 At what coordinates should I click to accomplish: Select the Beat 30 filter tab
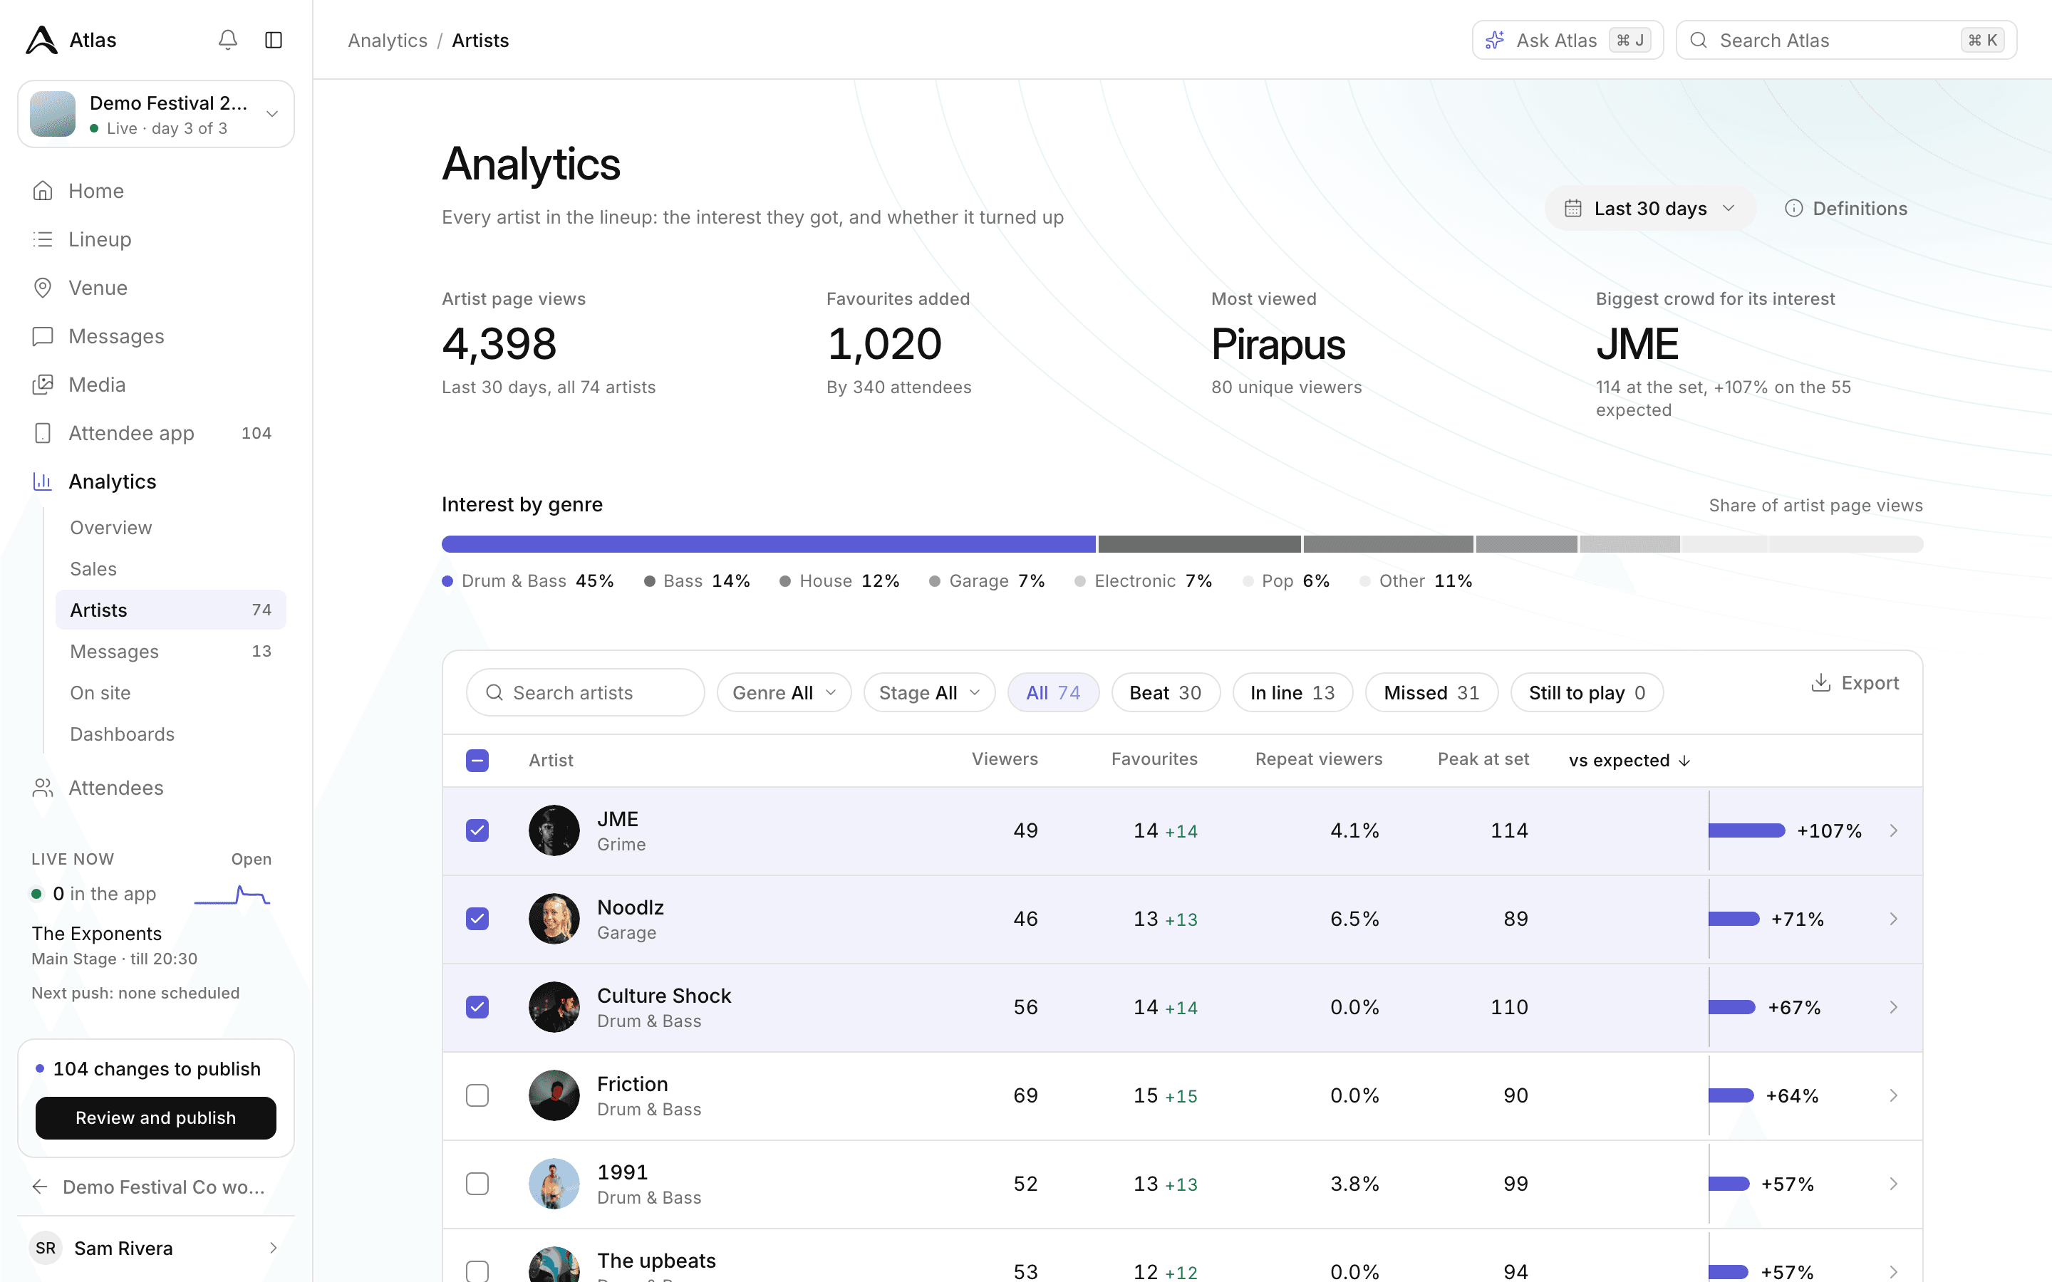point(1165,693)
